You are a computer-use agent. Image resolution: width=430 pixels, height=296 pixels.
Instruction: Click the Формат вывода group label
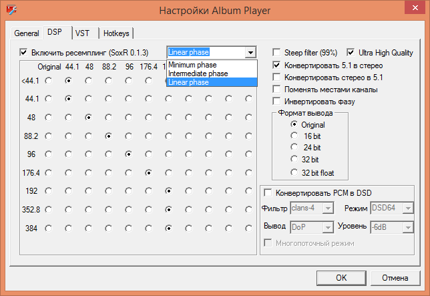pos(305,113)
